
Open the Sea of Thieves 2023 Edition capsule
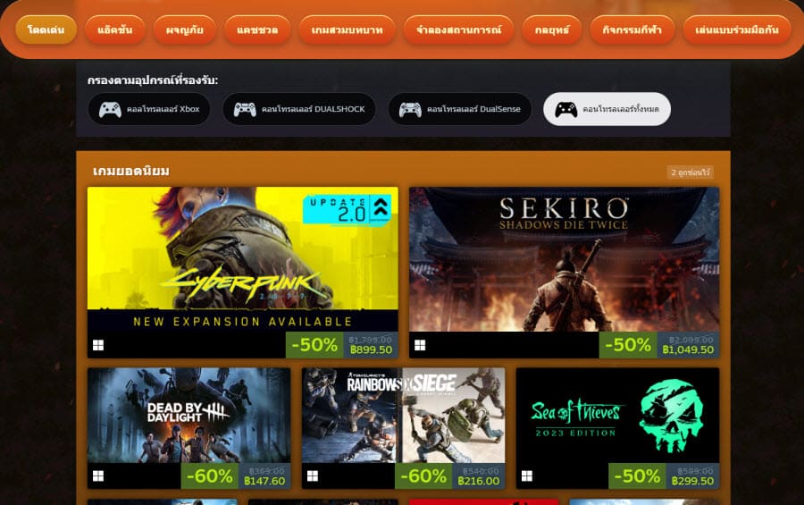tap(617, 416)
